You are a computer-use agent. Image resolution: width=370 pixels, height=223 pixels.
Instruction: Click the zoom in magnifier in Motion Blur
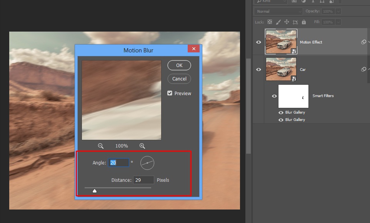(142, 146)
